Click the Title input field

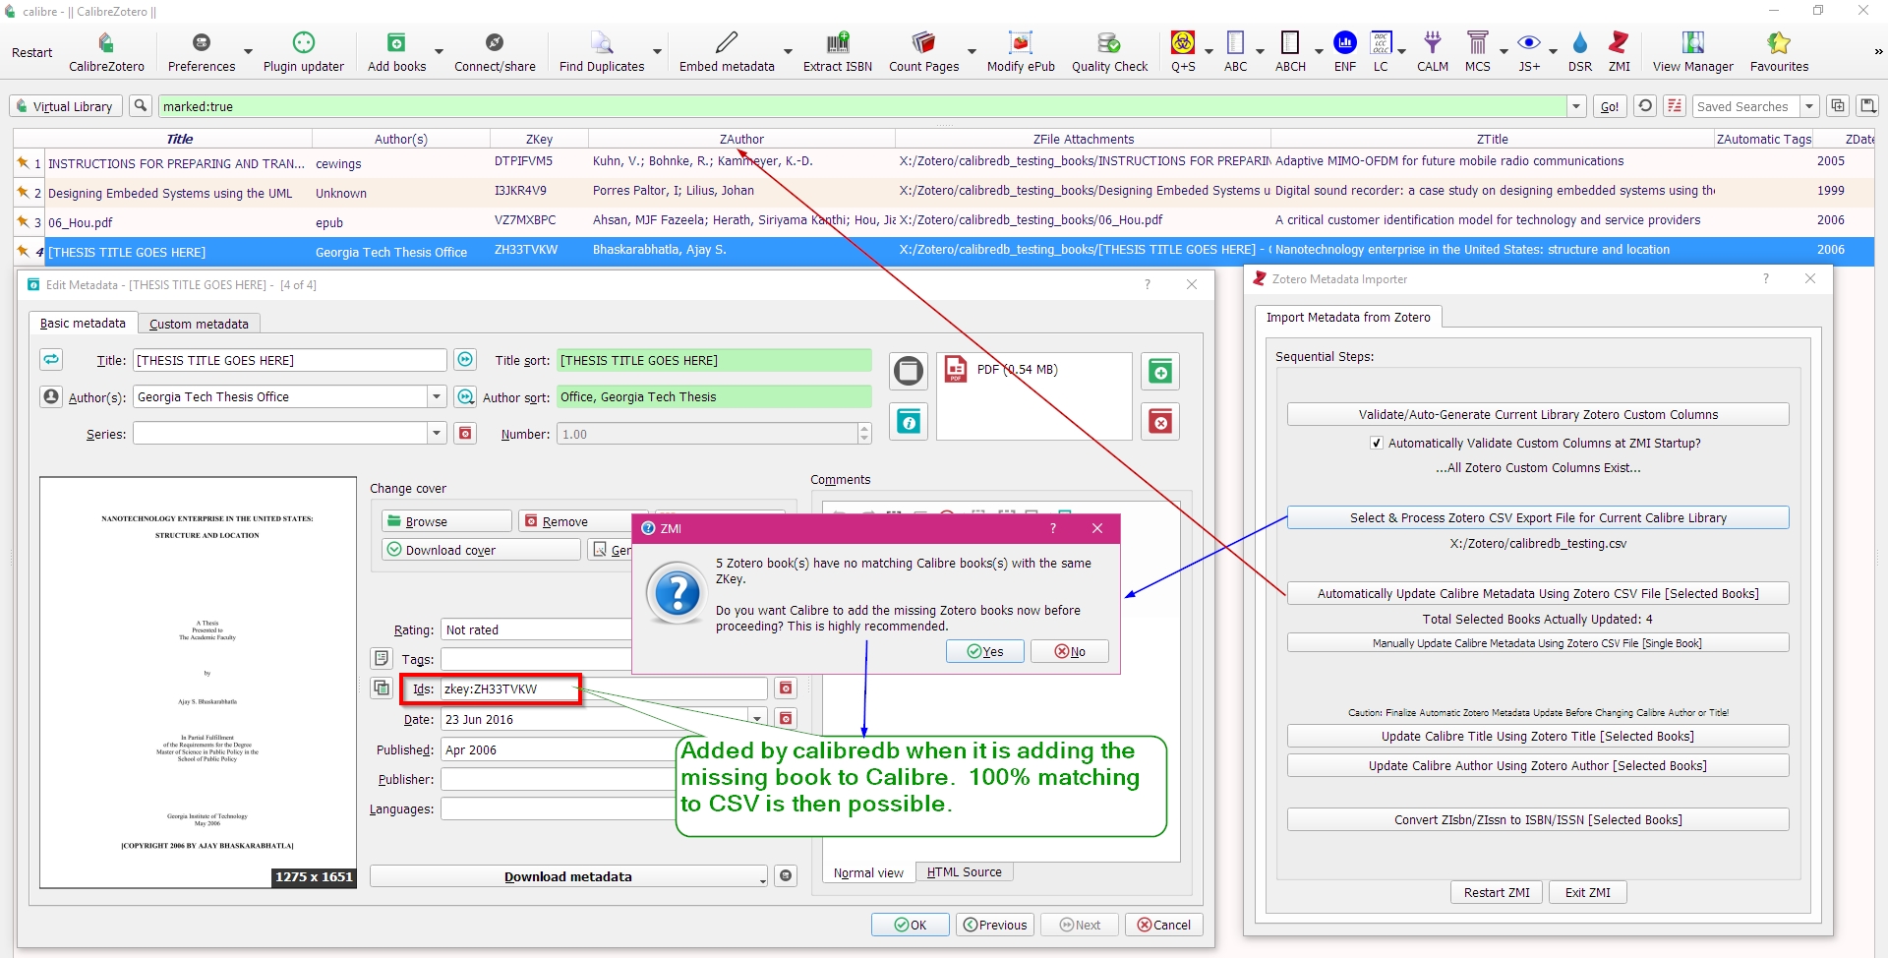[290, 361]
